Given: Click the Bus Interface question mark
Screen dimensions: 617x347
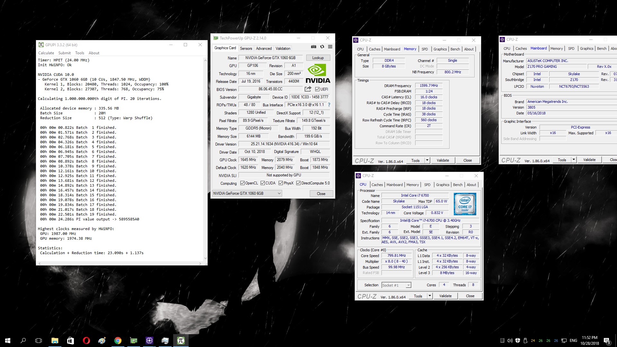Looking at the screenshot, I should (329, 105).
